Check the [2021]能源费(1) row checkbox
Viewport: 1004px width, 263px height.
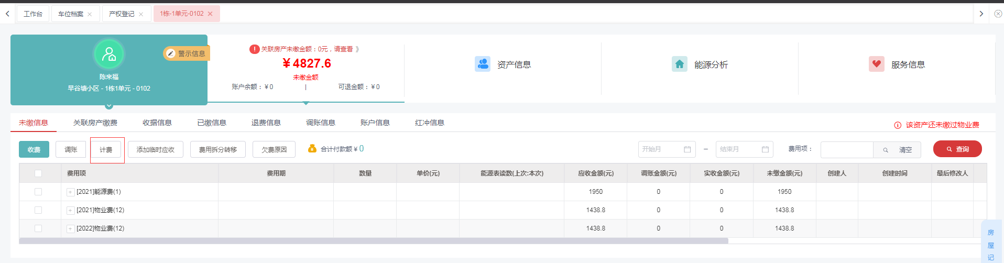[38, 192]
